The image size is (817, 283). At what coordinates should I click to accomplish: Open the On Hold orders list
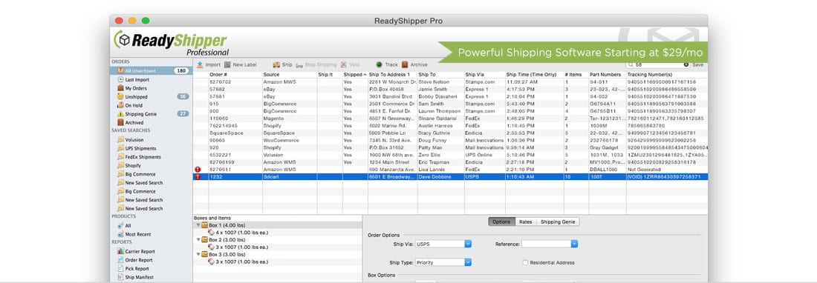coord(134,105)
